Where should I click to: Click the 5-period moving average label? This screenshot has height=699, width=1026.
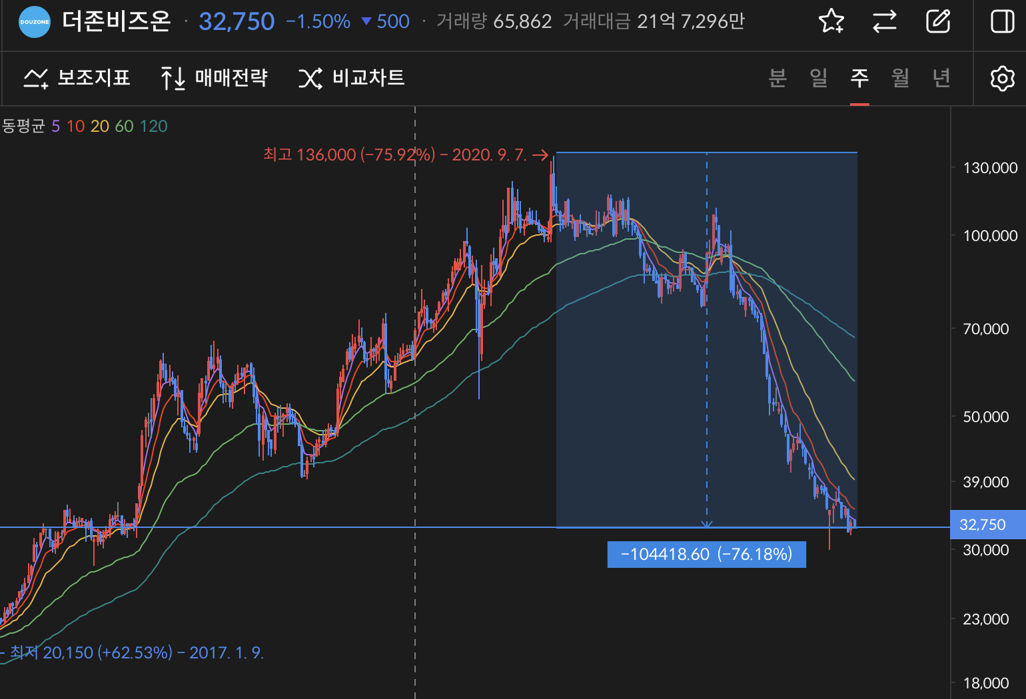[x=55, y=126]
